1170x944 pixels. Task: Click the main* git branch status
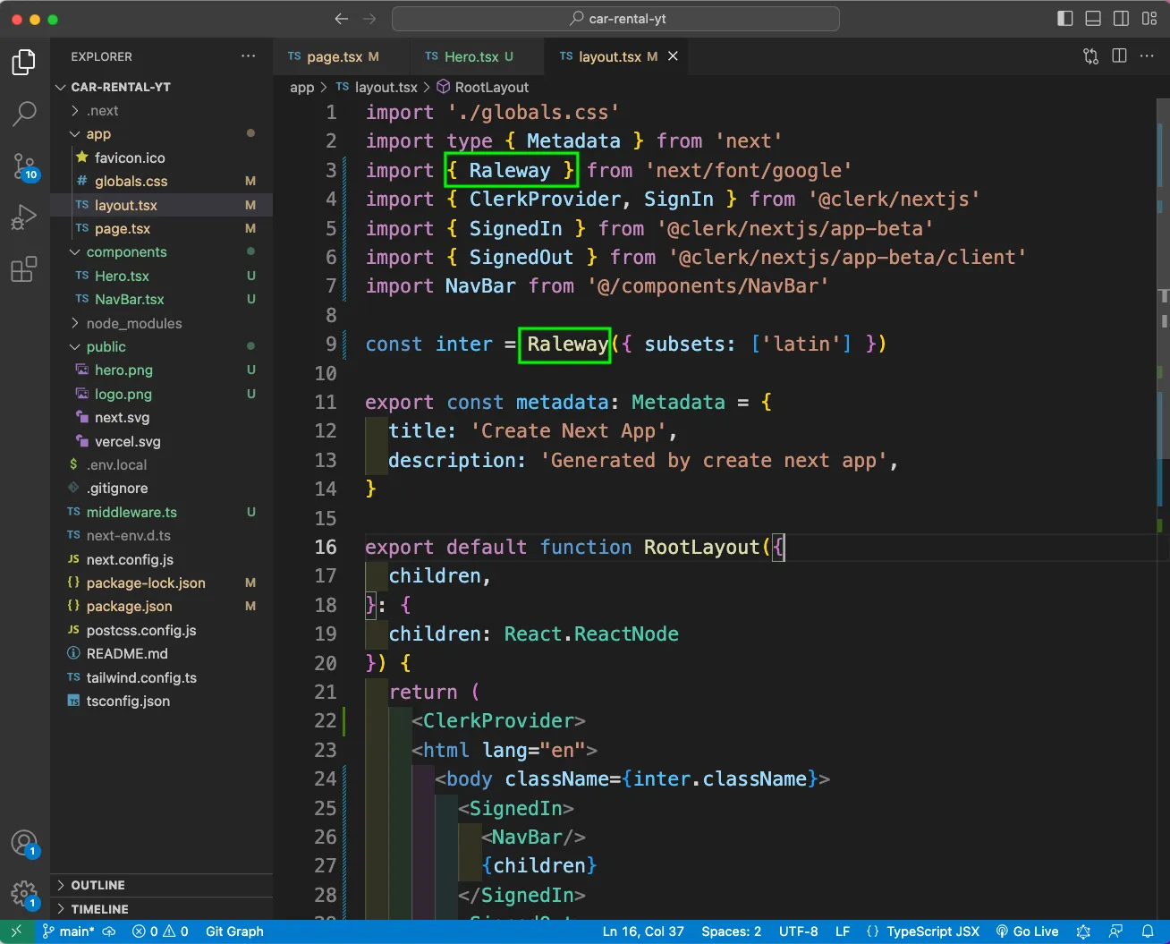[69, 931]
